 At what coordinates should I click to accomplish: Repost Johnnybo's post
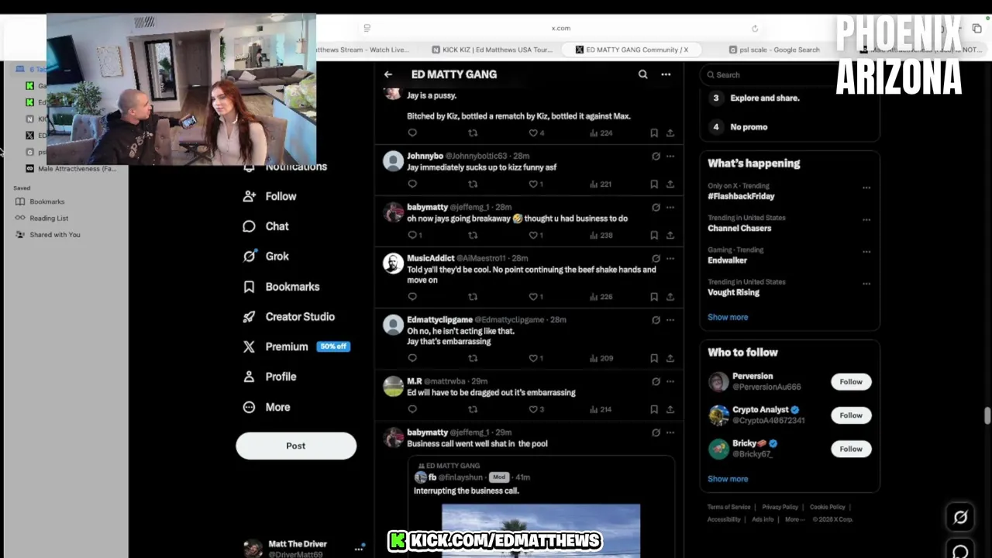pyautogui.click(x=473, y=184)
